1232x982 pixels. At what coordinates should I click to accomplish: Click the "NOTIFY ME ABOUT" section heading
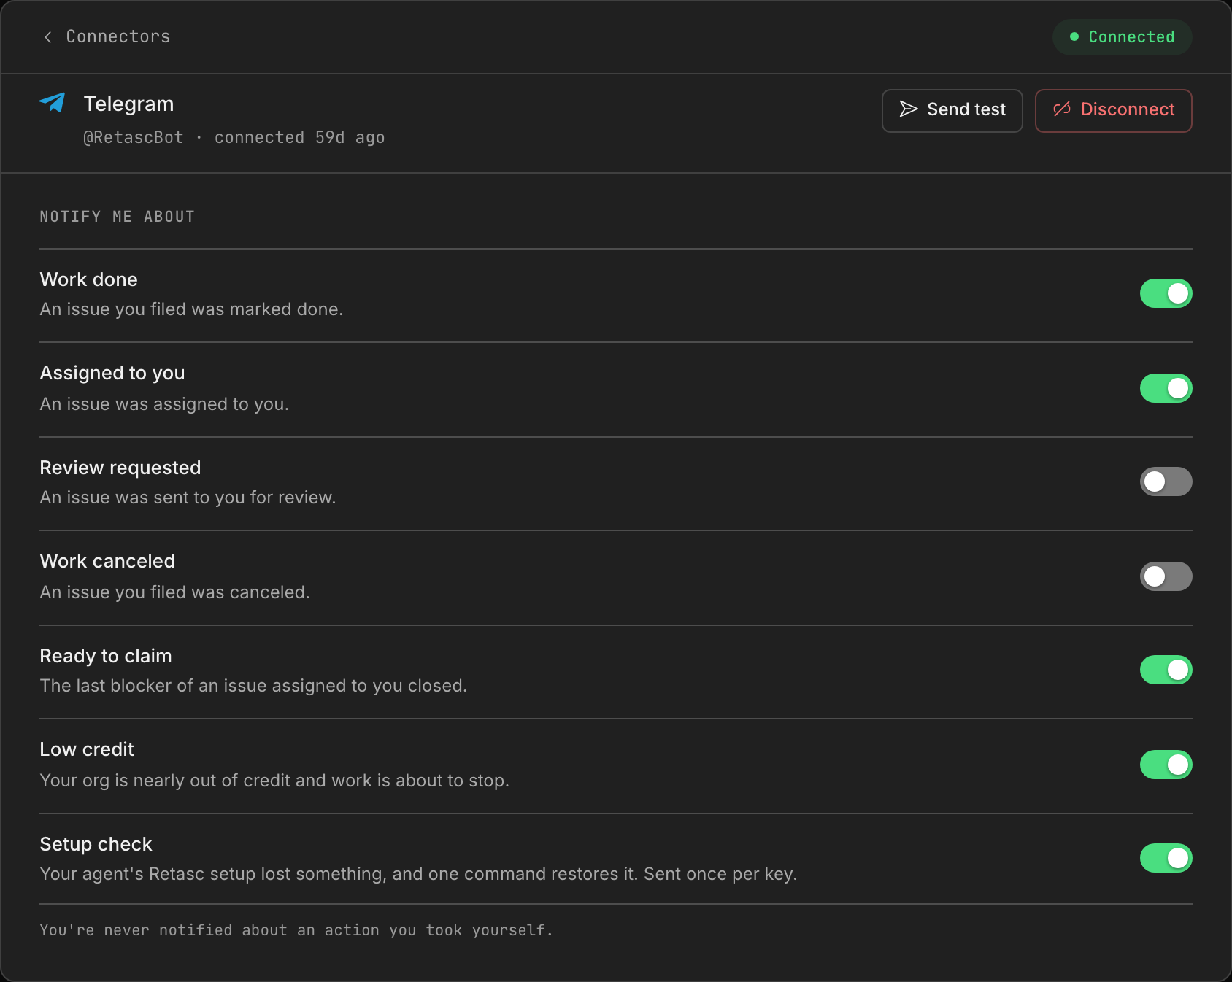pos(117,217)
